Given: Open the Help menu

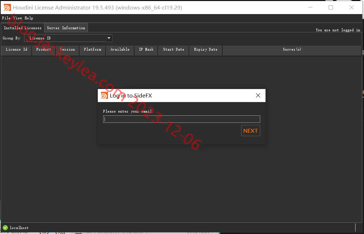Looking at the screenshot, I should coord(29,18).
